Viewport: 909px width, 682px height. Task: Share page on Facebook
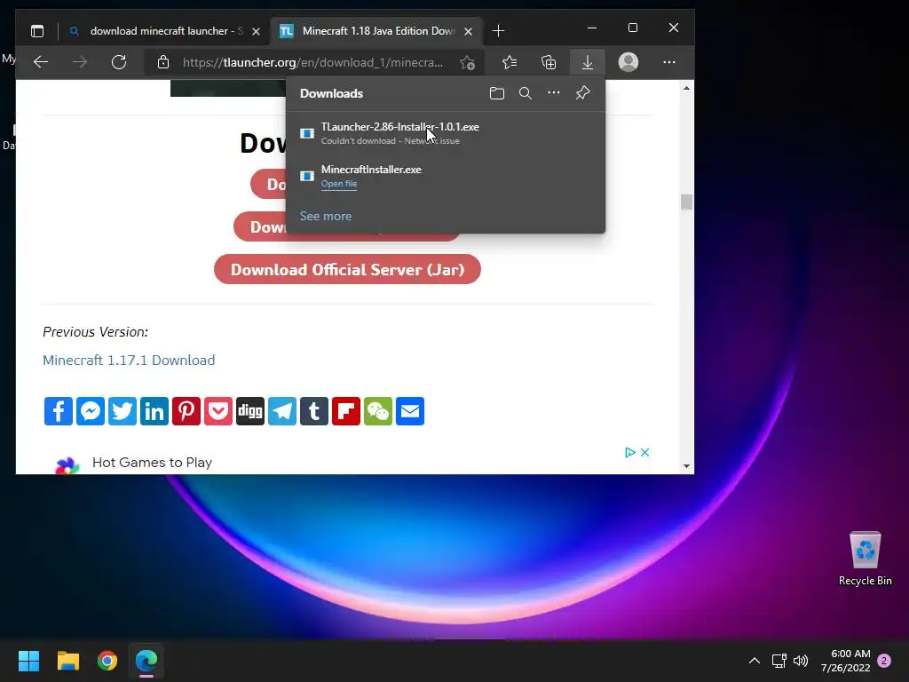click(59, 411)
